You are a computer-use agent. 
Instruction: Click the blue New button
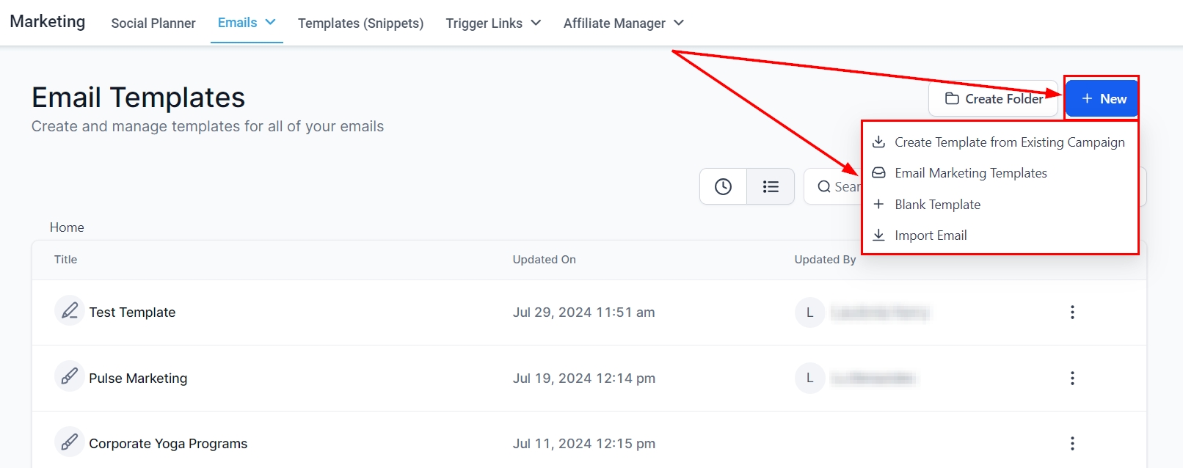point(1102,99)
